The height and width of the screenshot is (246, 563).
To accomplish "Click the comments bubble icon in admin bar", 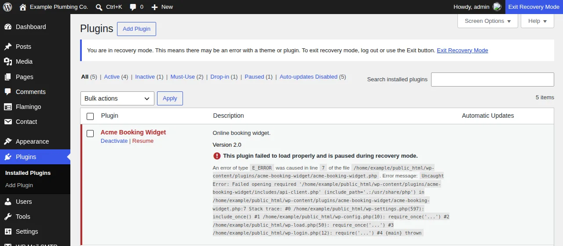I will 133,7.
